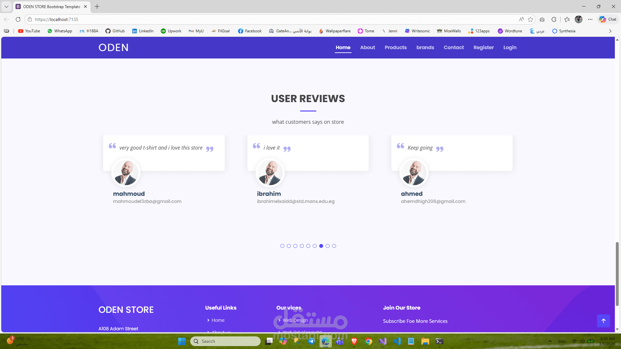The width and height of the screenshot is (621, 349).
Task: Select the active seventh carousel dot
Action: pos(321,246)
